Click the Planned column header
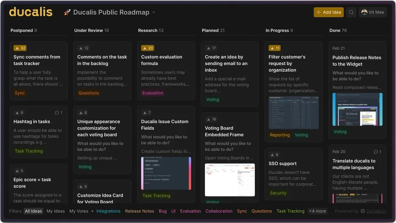This screenshot has height=223, width=396. click(213, 31)
